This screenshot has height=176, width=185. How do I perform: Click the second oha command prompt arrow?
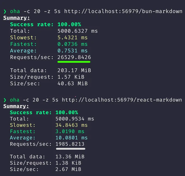(5, 100)
